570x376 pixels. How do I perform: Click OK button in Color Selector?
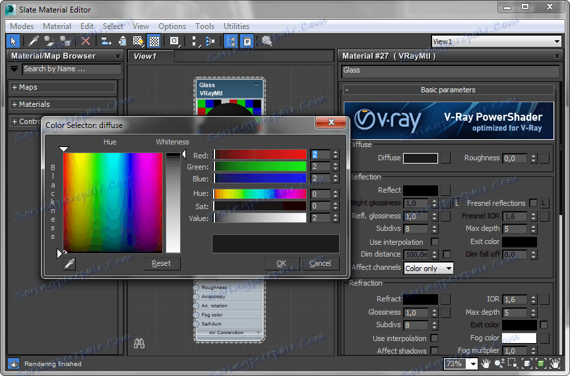[x=281, y=263]
